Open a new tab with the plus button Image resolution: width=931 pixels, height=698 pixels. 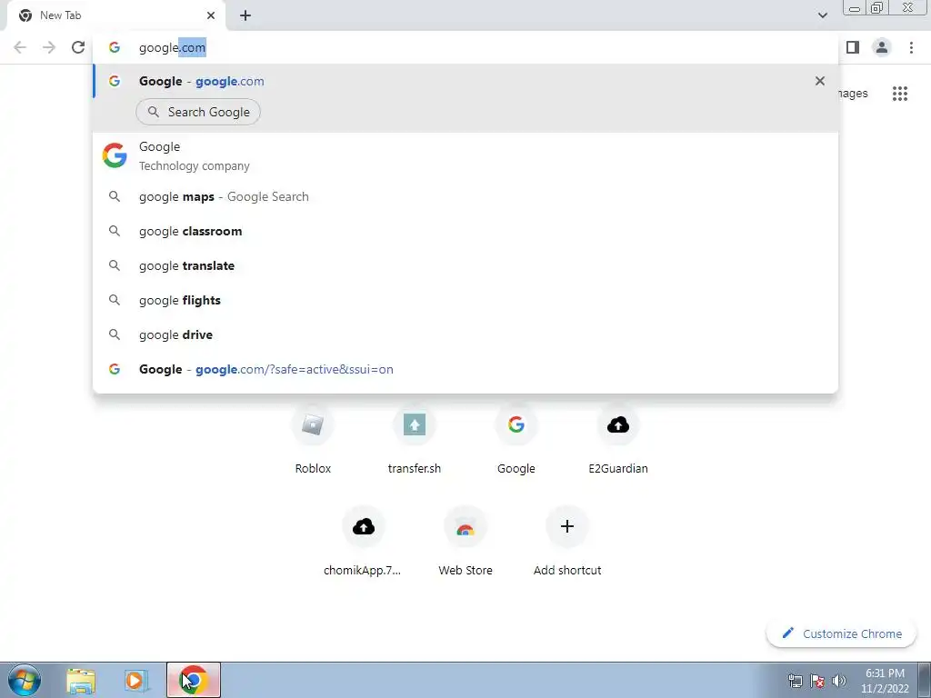(x=245, y=15)
